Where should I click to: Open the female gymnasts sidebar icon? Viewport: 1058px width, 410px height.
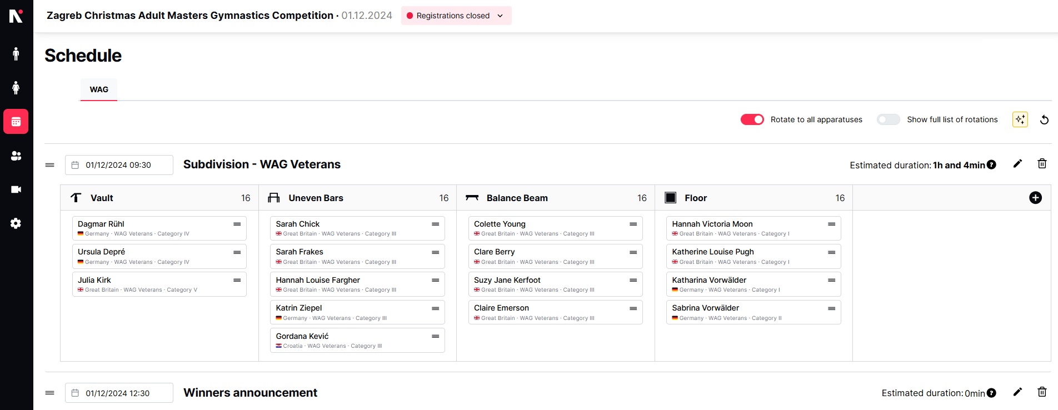pyautogui.click(x=16, y=88)
